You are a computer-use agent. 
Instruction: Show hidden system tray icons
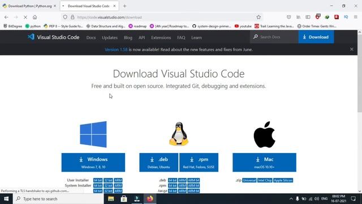click(291, 199)
